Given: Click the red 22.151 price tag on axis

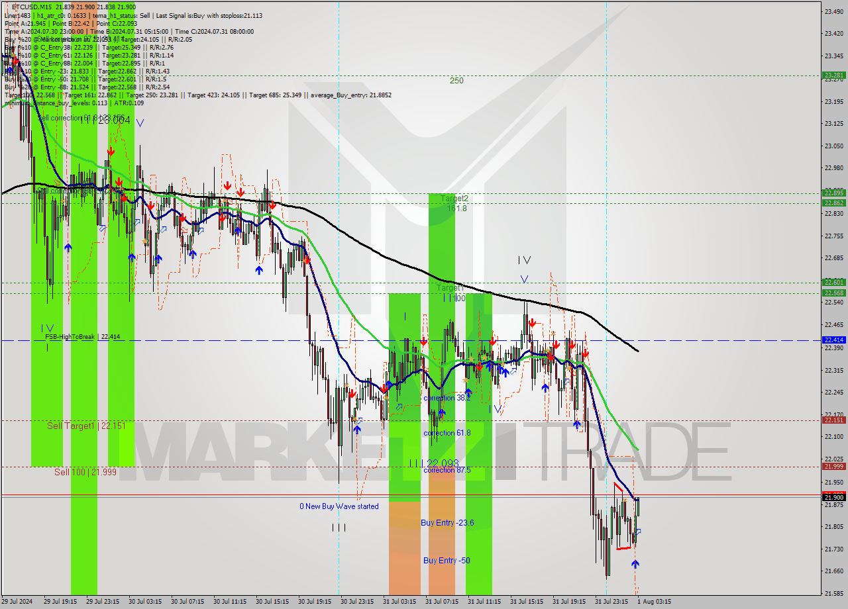Looking at the screenshot, I should coord(833,420).
